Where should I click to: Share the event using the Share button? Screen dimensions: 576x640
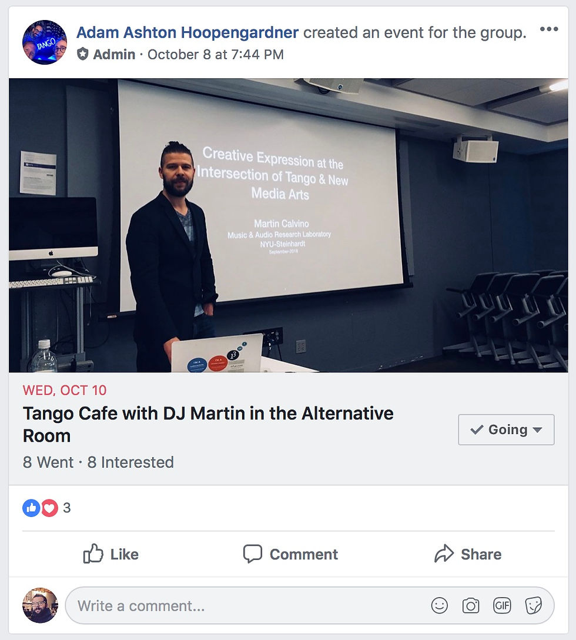pyautogui.click(x=468, y=554)
